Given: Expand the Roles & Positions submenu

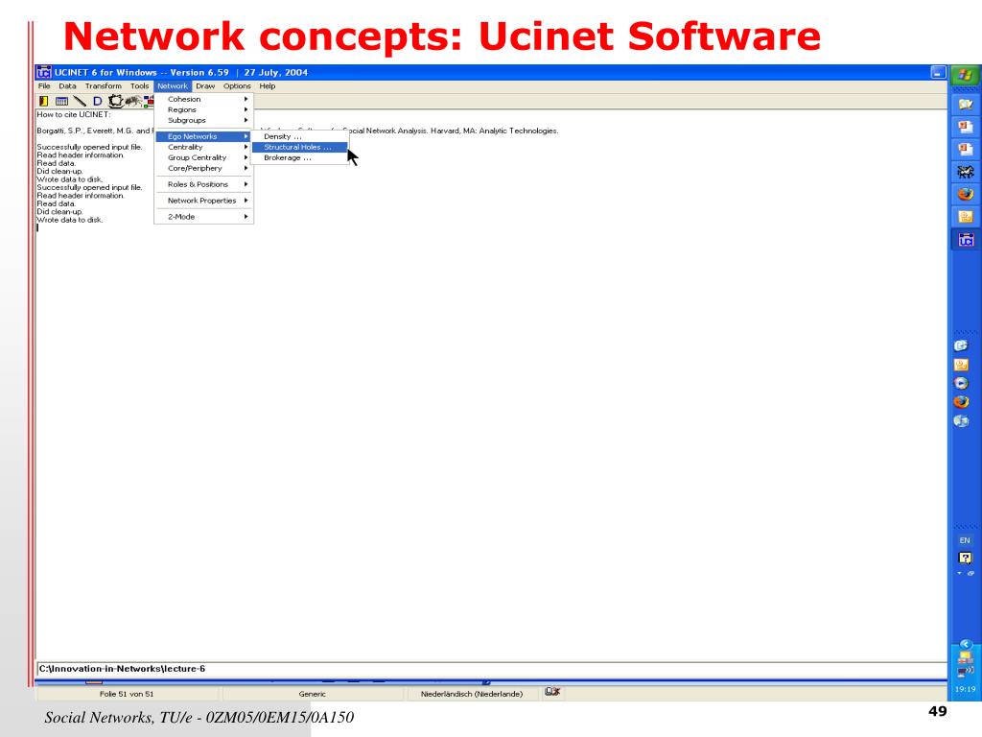Looking at the screenshot, I should (x=203, y=185).
